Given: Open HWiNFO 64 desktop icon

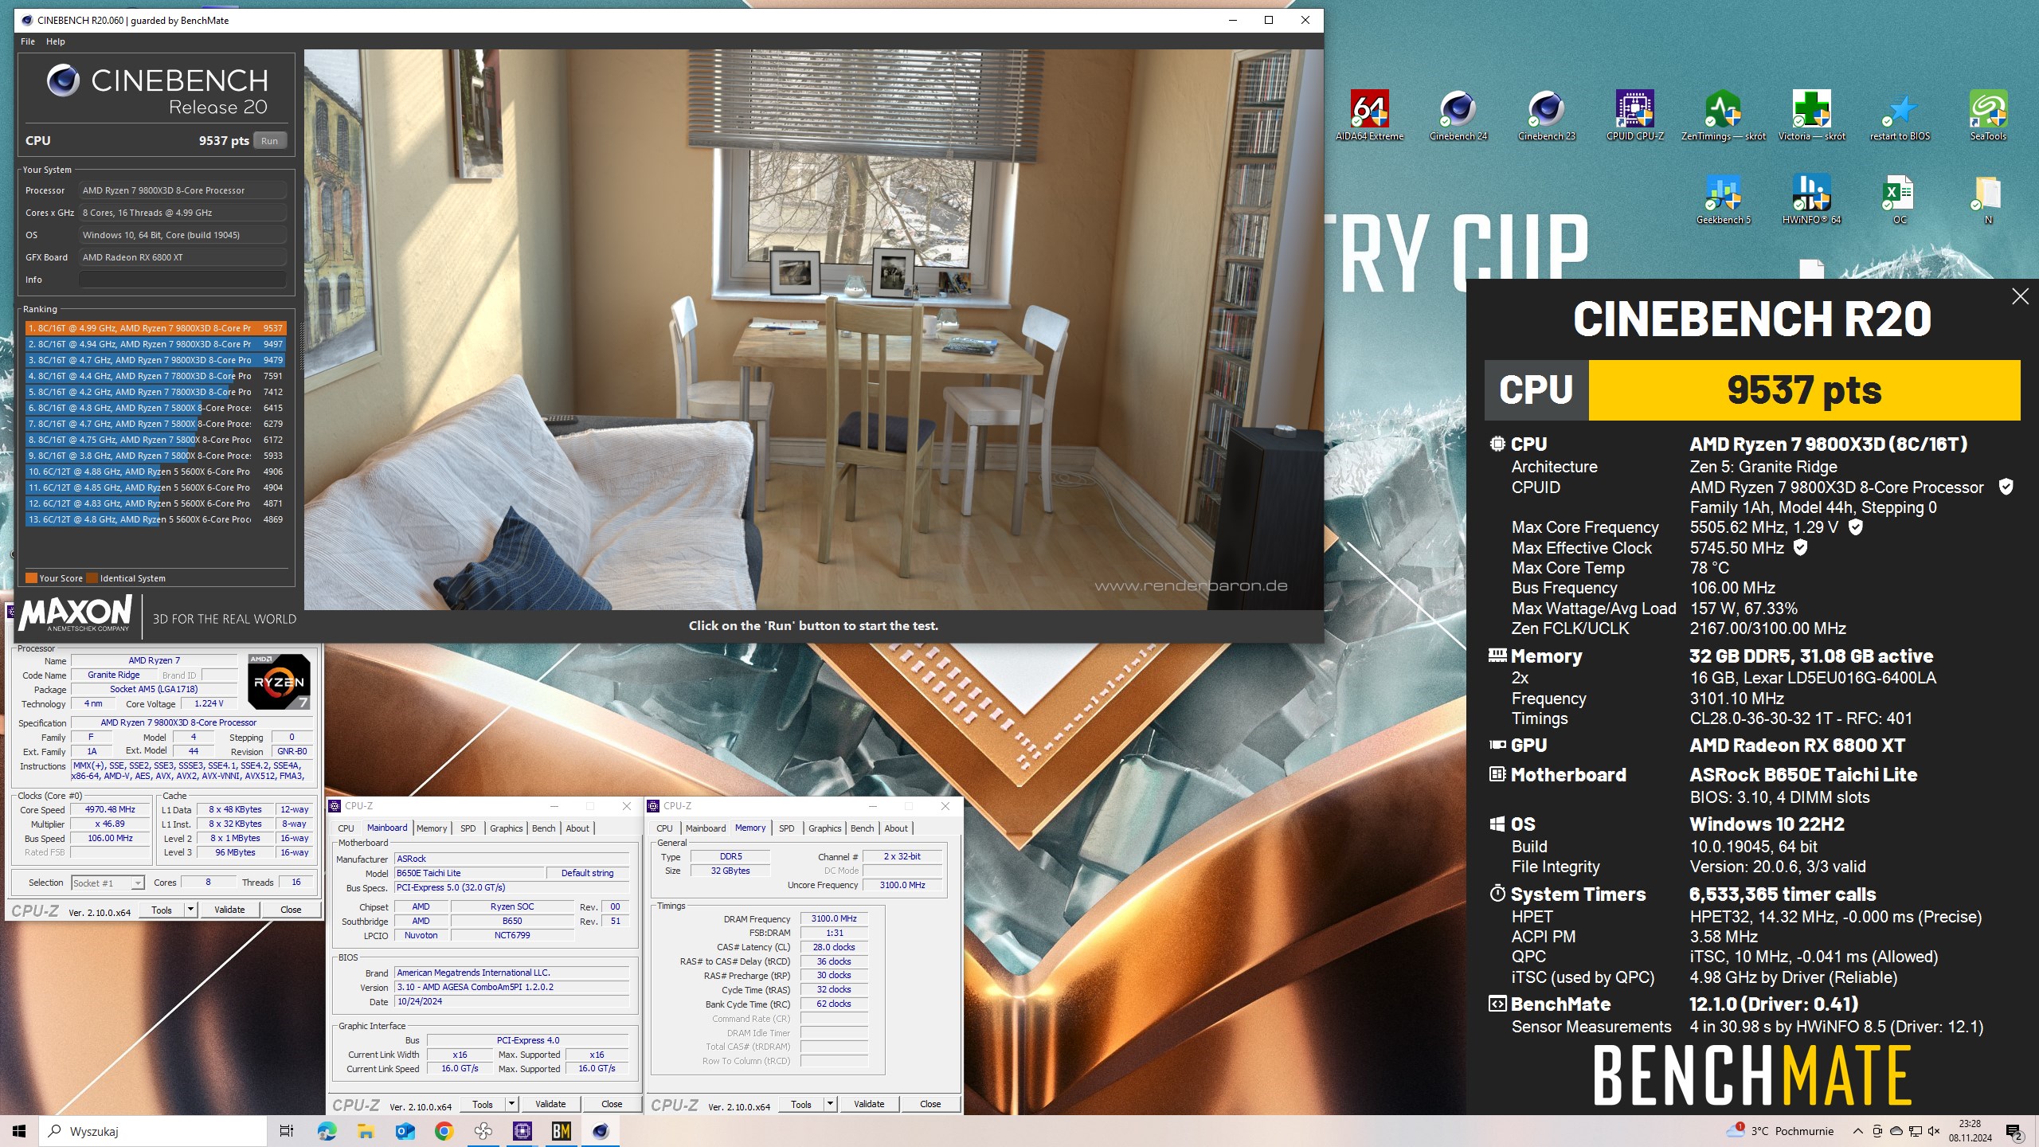Looking at the screenshot, I should click(1811, 199).
